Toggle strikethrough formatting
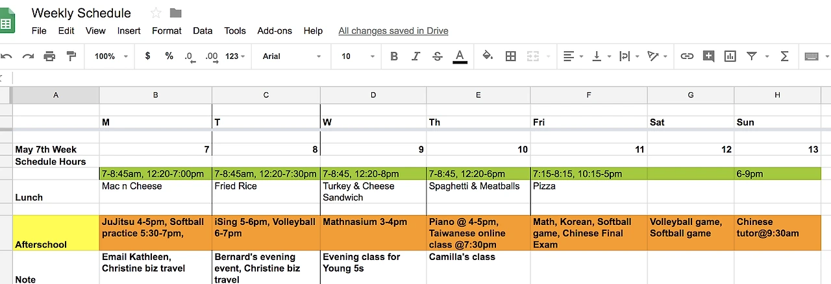The width and height of the screenshot is (831, 284). [x=438, y=56]
